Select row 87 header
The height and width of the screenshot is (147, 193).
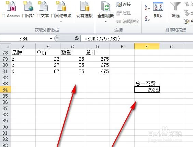(x=5, y=108)
